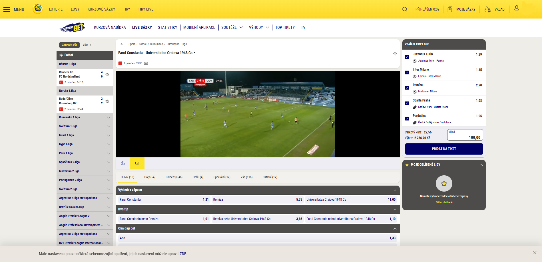This screenshot has width=542, height=262.
Task: Switch to the match statistics chart icon
Action: tap(123, 163)
